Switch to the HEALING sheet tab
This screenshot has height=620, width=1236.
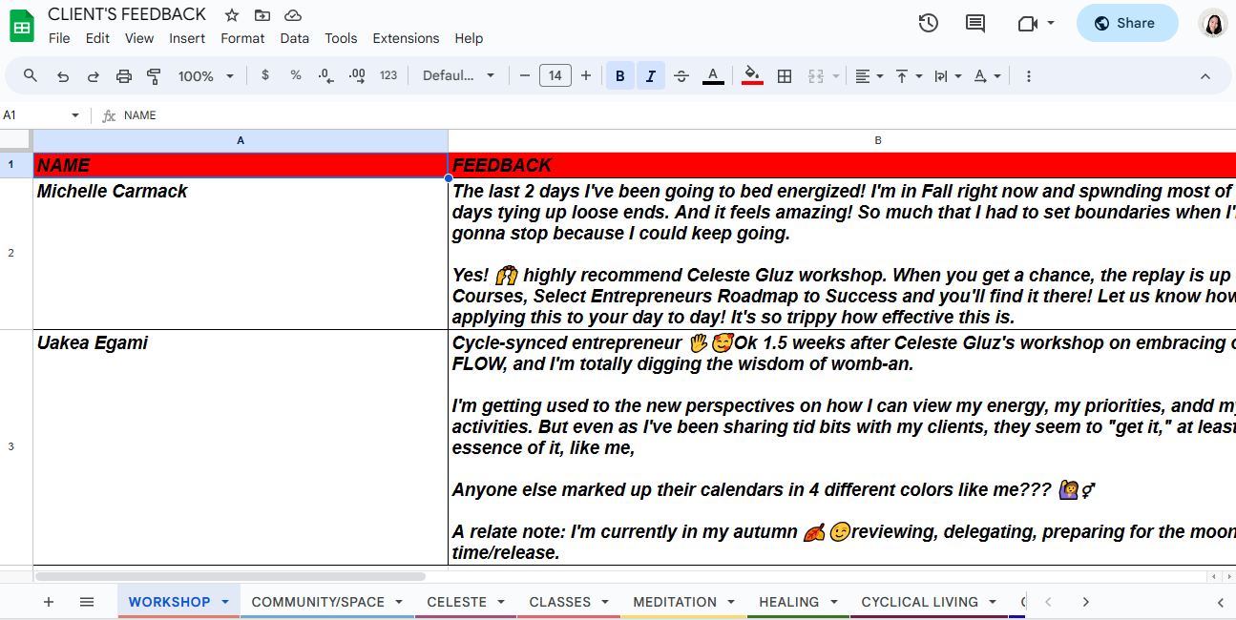(798, 602)
